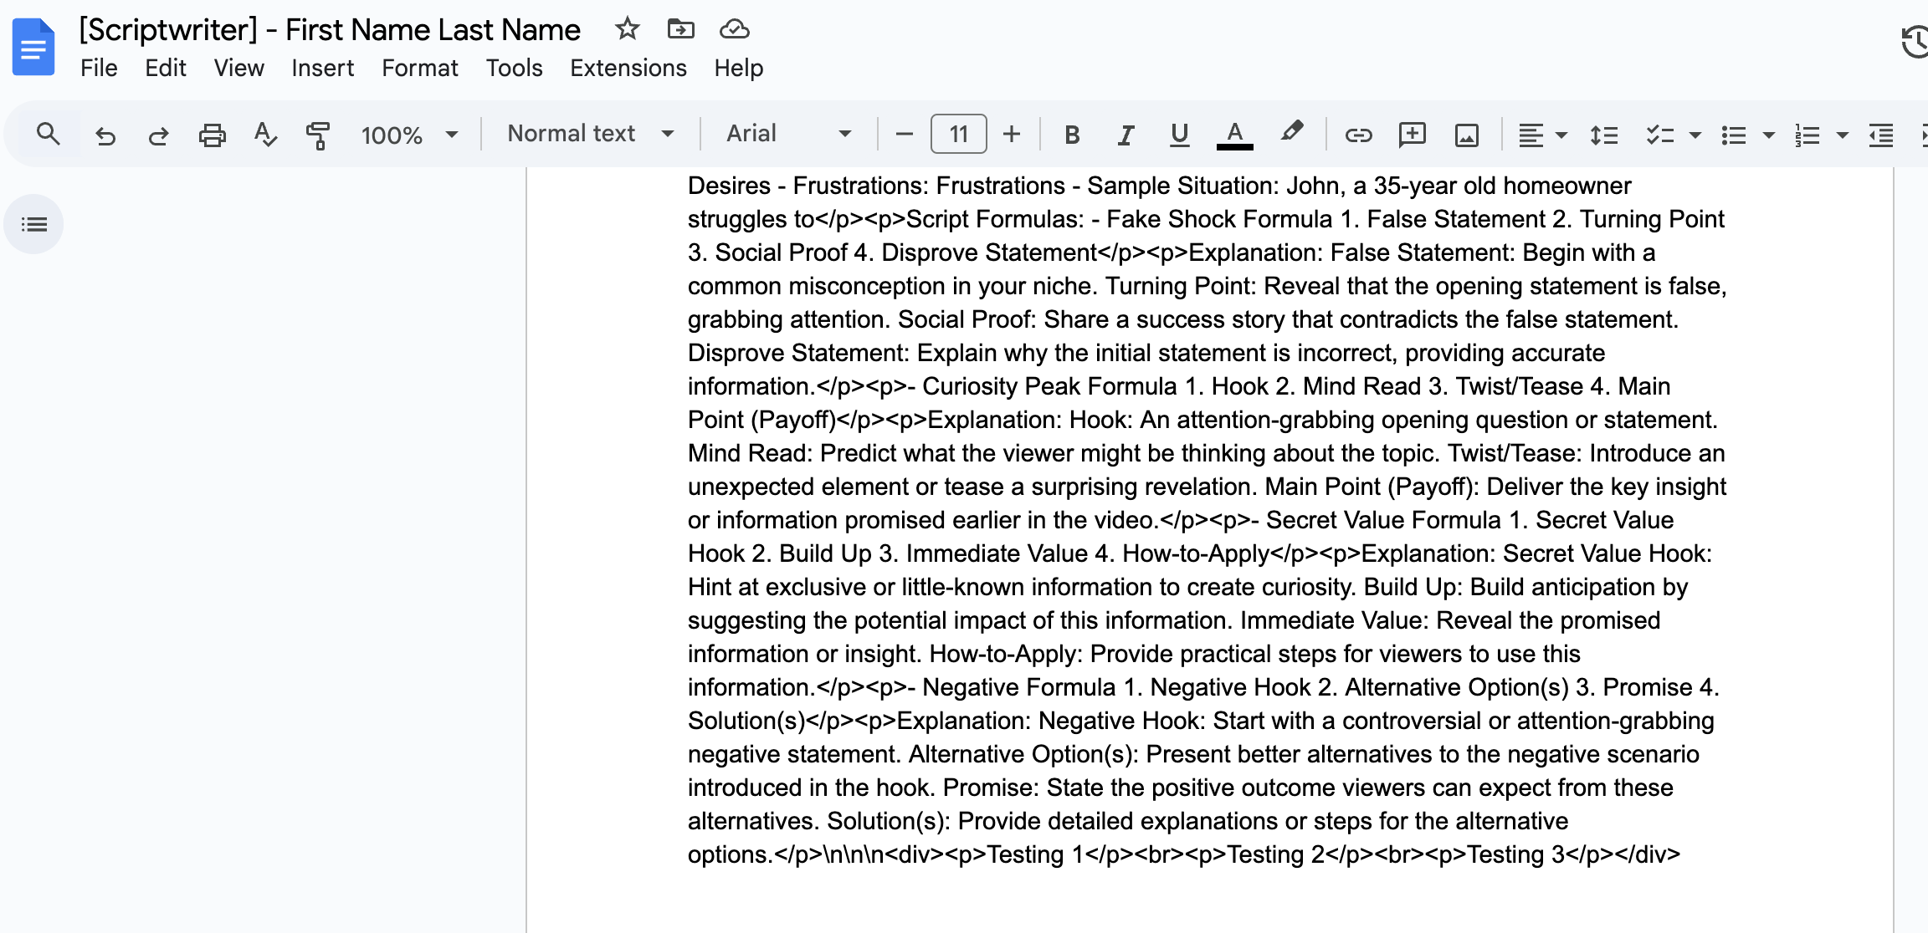Expand the Arial font dropdown
This screenshot has height=933, width=1928.
click(788, 134)
